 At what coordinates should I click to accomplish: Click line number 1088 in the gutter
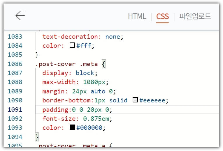(15, 82)
